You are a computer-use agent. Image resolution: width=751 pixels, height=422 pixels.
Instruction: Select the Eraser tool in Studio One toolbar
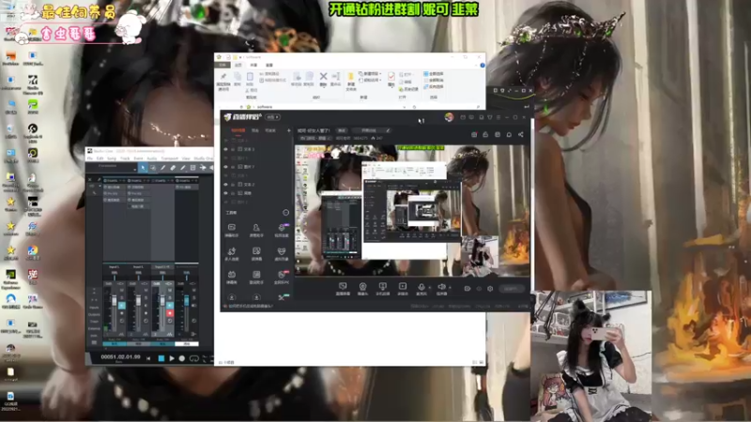[x=173, y=168]
